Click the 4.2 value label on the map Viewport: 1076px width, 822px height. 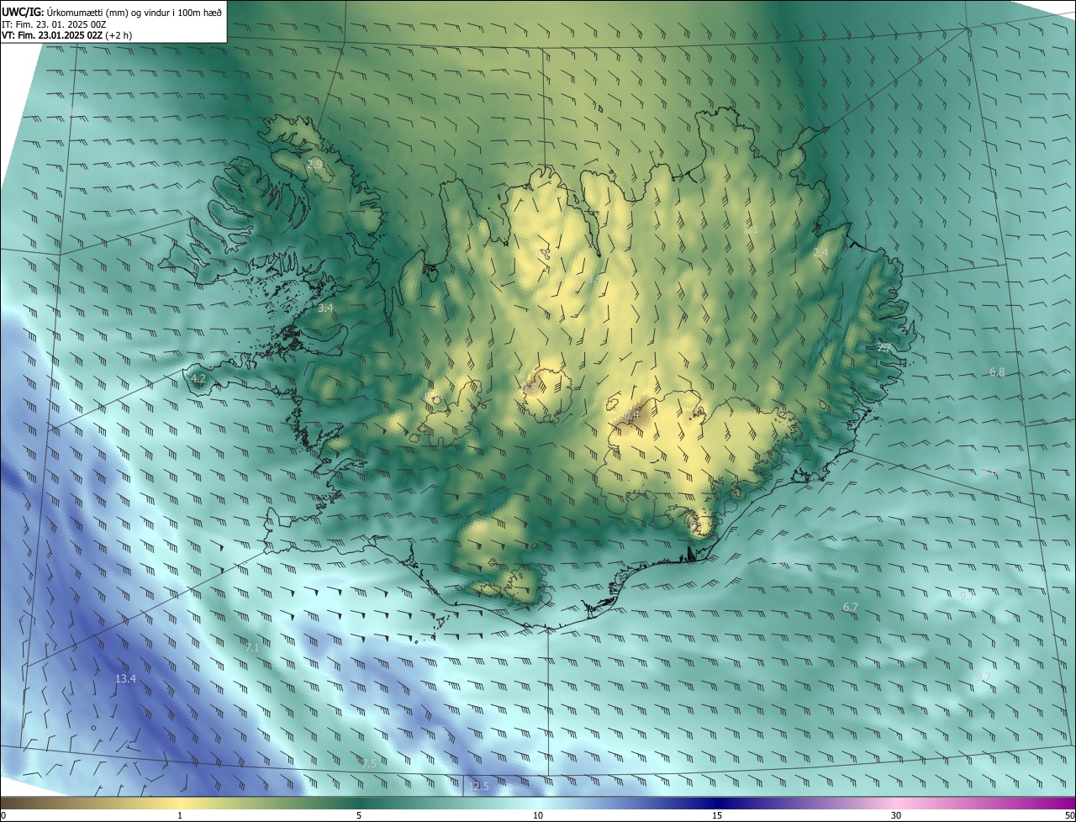pyautogui.click(x=198, y=379)
